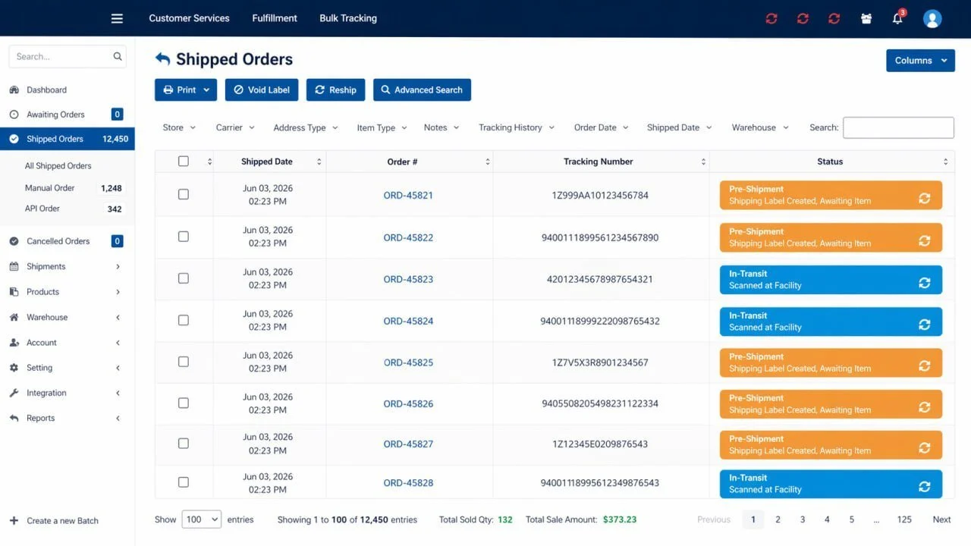This screenshot has width=971, height=546.
Task: Click the third red sync icon in header
Action: pyautogui.click(x=834, y=18)
